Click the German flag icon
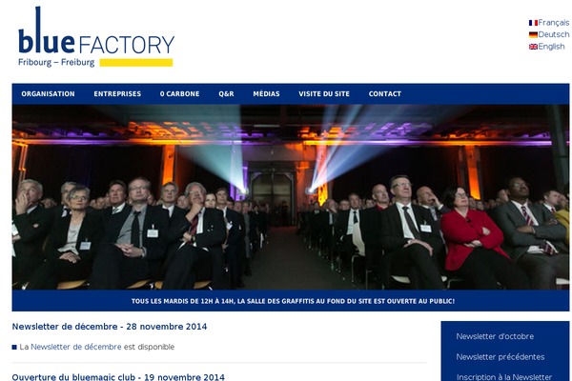Screen dimensions: 572x381 tap(533, 35)
